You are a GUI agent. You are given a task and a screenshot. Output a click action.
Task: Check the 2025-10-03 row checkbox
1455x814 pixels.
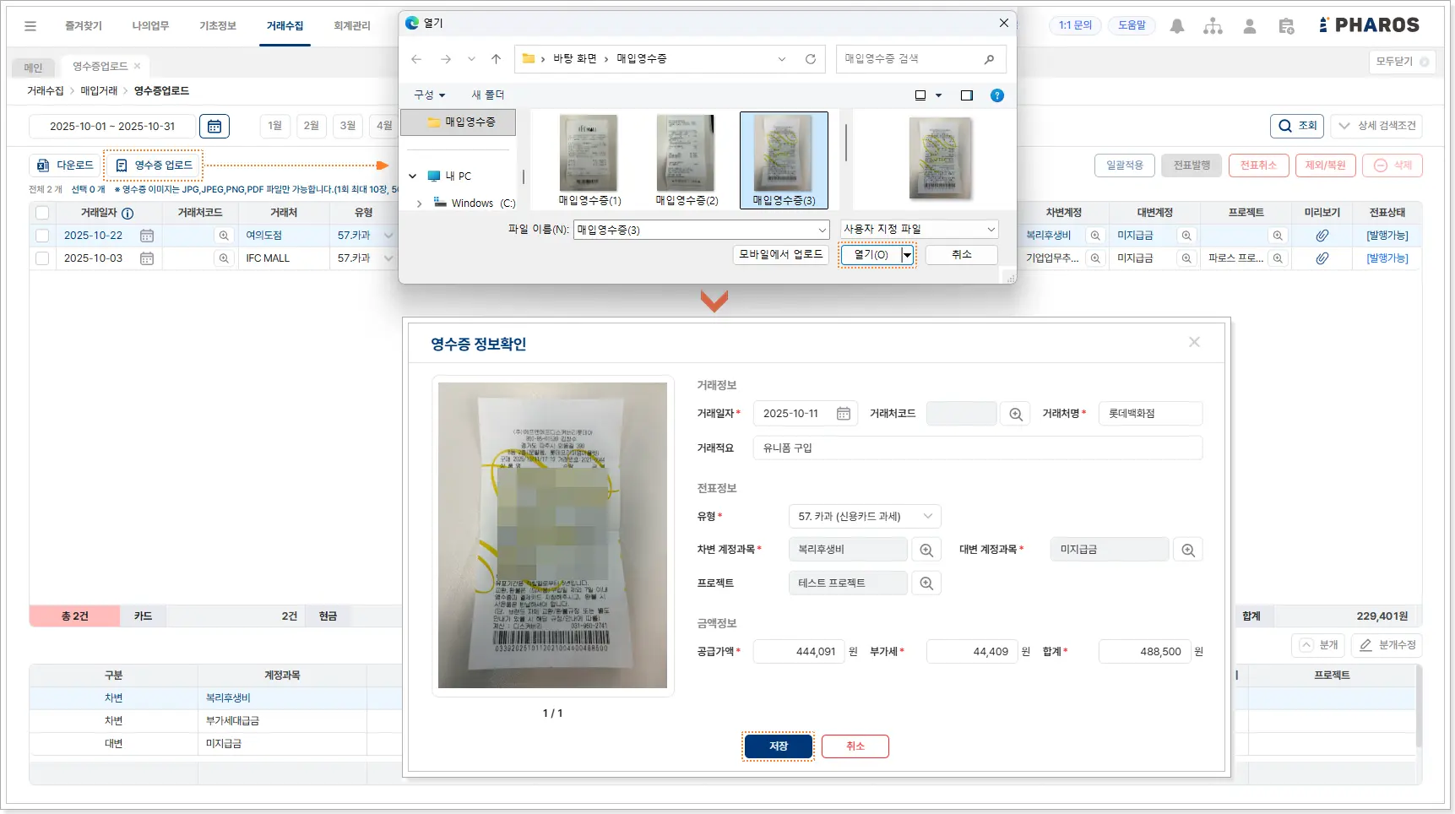(42, 258)
